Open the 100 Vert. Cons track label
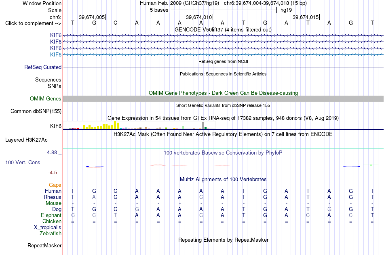This screenshot has width=384, height=255. [x=23, y=162]
